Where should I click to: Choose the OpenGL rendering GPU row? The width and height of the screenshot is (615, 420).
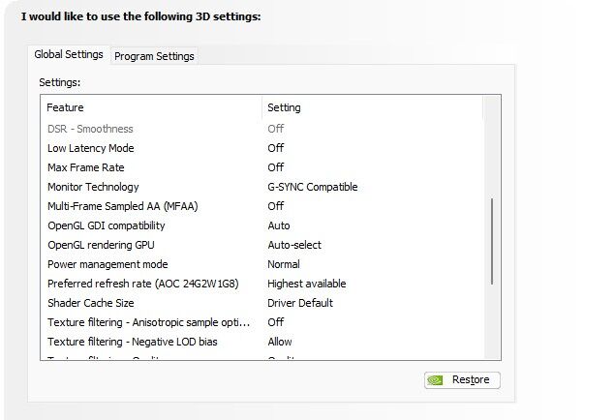click(262, 245)
